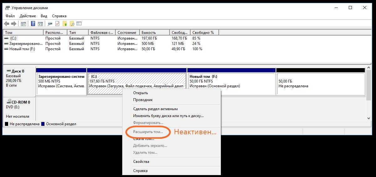376x177 pixels.
Task: Click the yellow sheet with green arrow icon
Action: coord(65,24)
